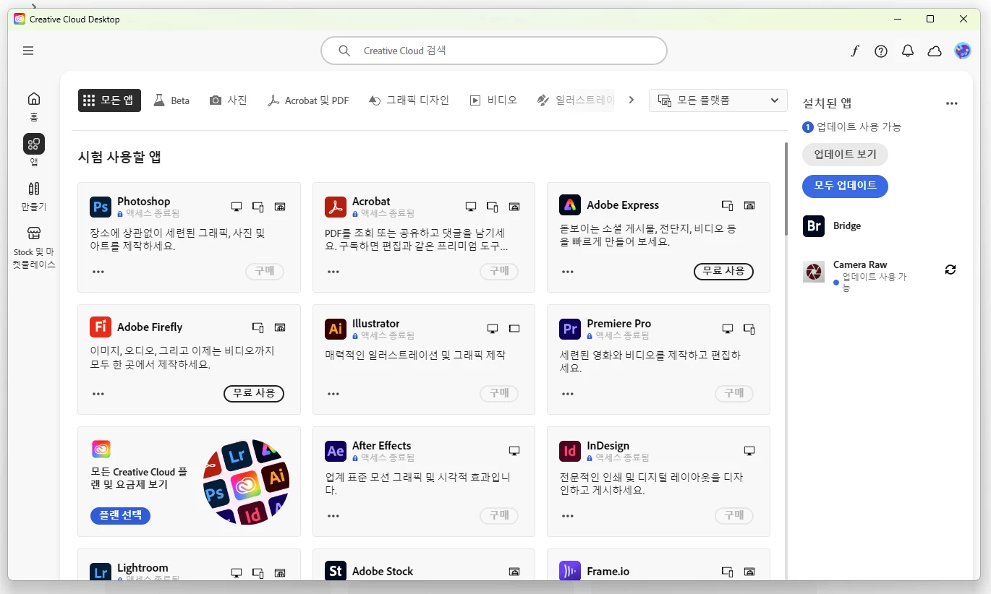Open Adobe Firefly card more options
This screenshot has height=594, width=991.
point(98,394)
